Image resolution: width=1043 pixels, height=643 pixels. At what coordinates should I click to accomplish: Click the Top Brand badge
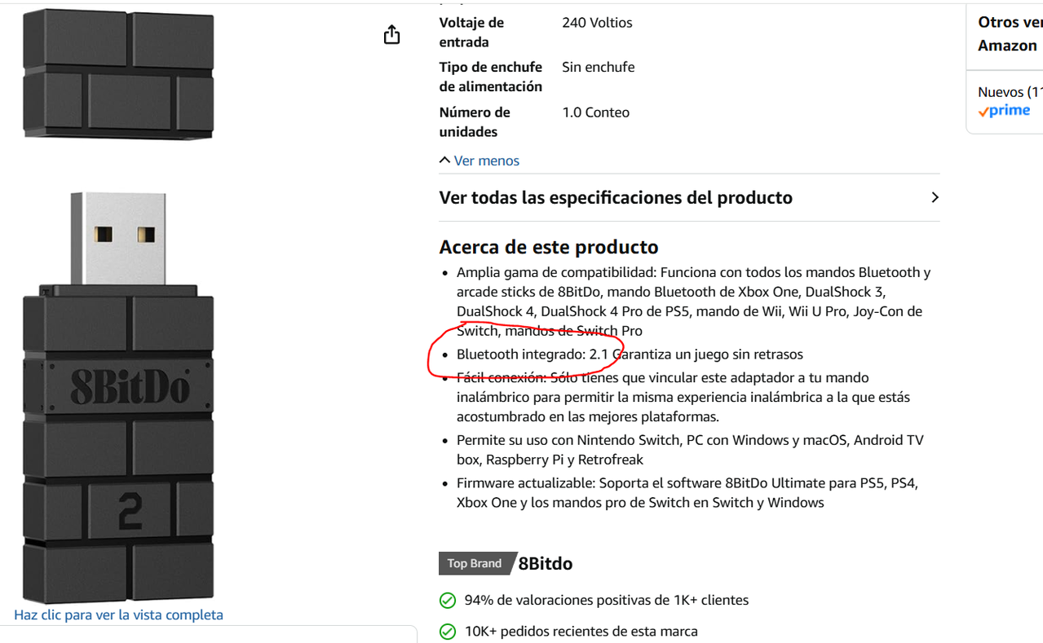(x=475, y=563)
